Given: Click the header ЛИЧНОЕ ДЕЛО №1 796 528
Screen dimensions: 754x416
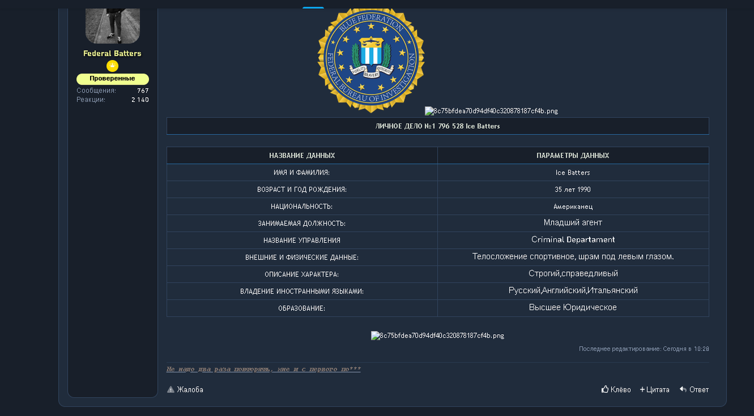Looking at the screenshot, I should [438, 126].
